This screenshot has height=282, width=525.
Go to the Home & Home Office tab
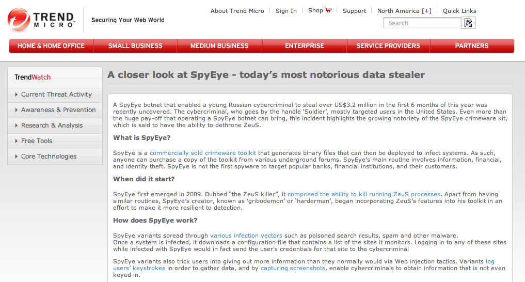coord(51,46)
